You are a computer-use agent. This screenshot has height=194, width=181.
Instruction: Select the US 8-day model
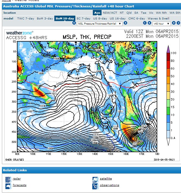(x=100, y=18)
